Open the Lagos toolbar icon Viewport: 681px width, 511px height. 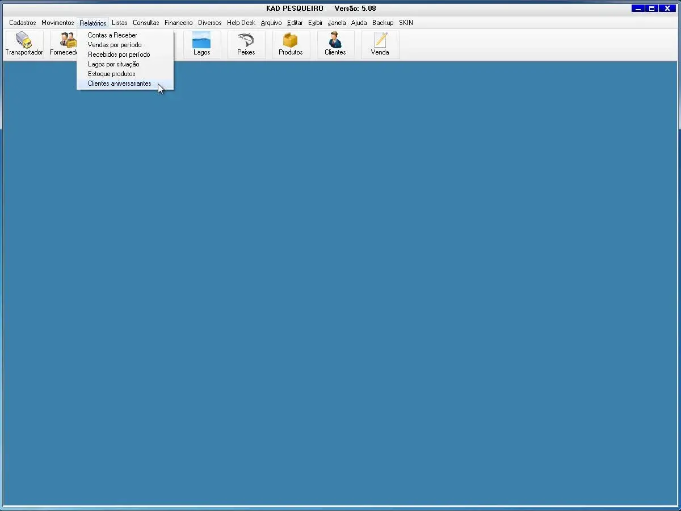(202, 44)
